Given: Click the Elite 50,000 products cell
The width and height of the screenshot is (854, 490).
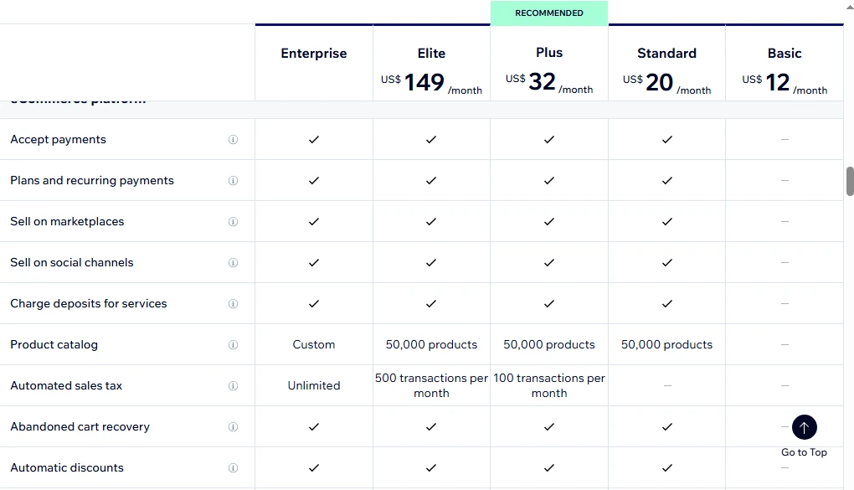Looking at the screenshot, I should [x=431, y=344].
